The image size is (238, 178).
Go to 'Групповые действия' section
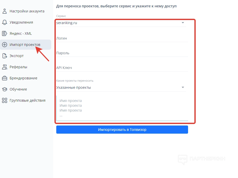tap(27, 100)
